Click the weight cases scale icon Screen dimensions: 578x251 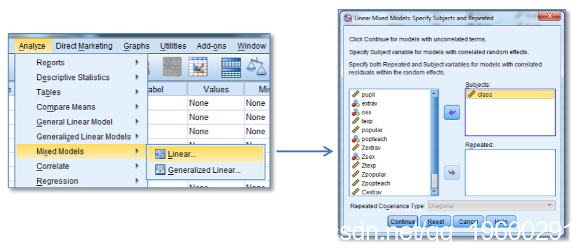coord(257,67)
